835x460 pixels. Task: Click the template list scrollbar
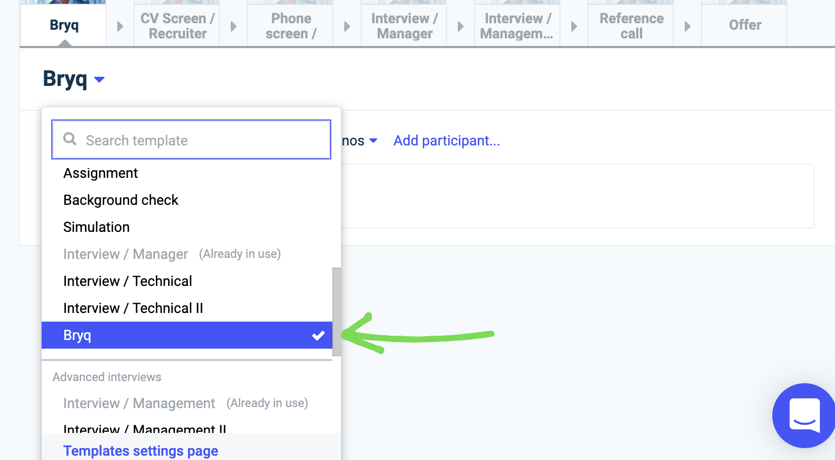(337, 311)
